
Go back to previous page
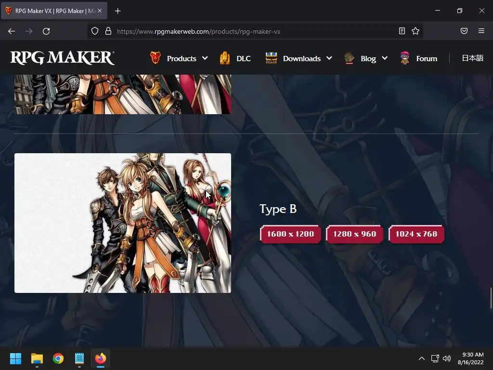12,31
